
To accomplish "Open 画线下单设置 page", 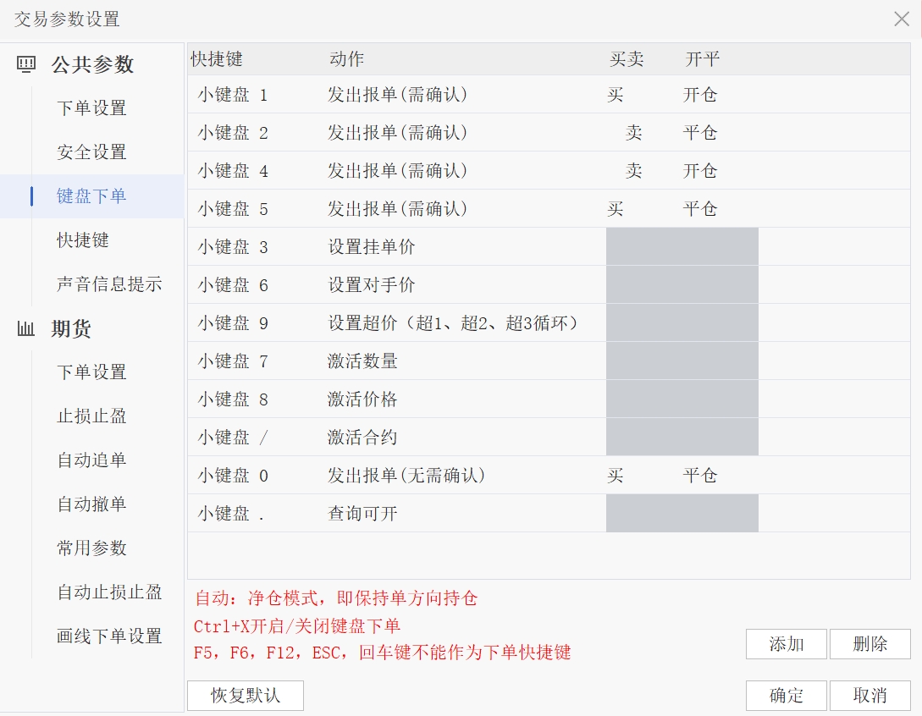I will (x=109, y=636).
